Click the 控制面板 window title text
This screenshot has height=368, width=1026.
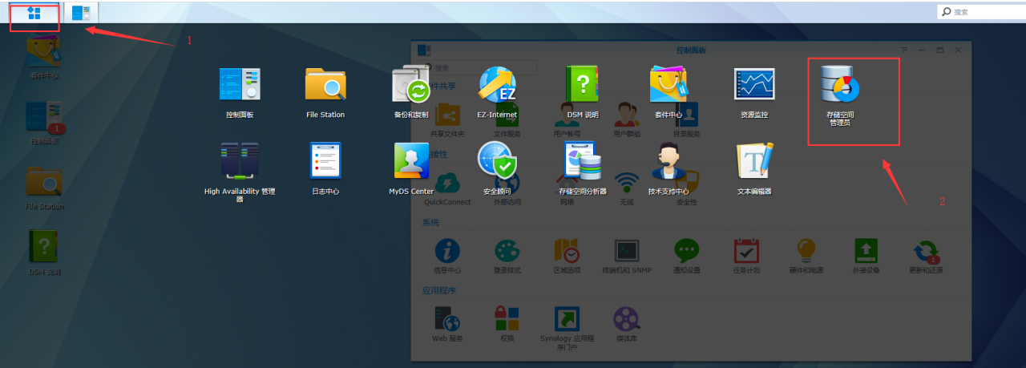coord(692,50)
